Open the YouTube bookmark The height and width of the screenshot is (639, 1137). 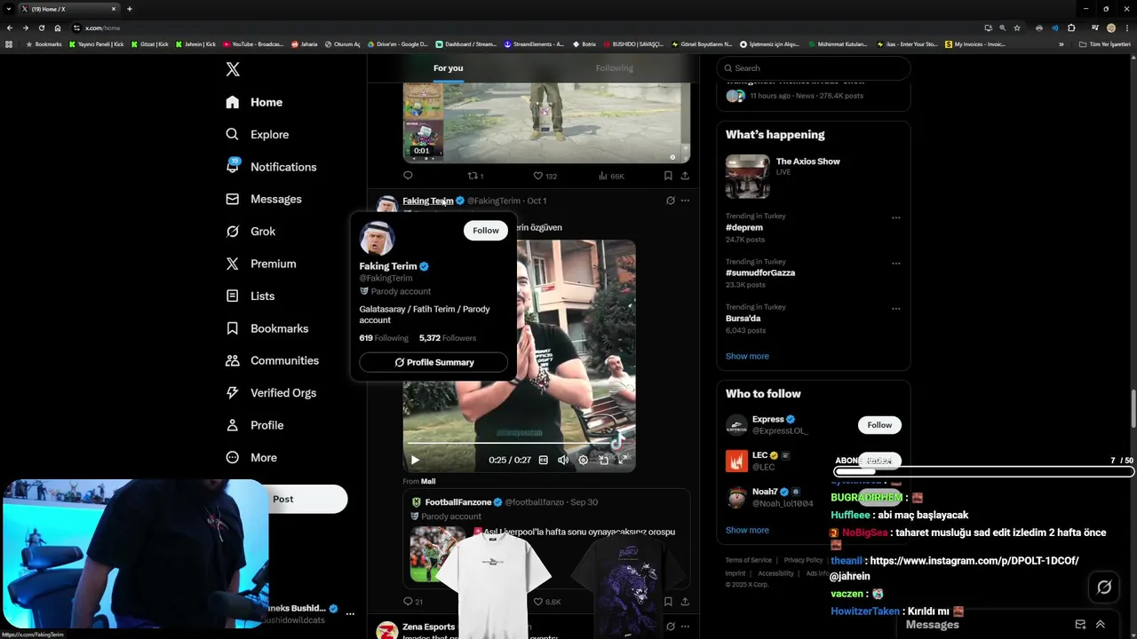pos(253,44)
